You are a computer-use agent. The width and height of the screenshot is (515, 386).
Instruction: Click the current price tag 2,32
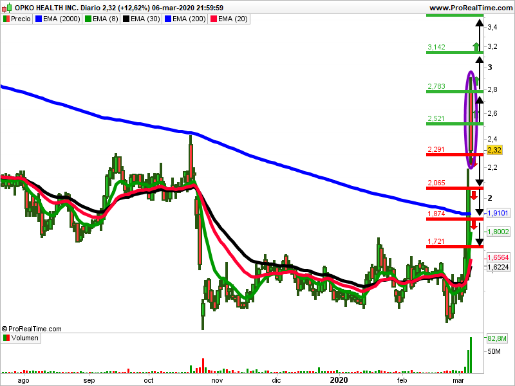coord(494,151)
